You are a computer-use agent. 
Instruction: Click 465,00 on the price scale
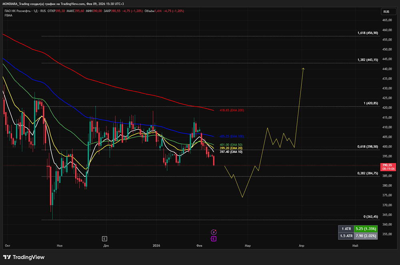click(387, 20)
